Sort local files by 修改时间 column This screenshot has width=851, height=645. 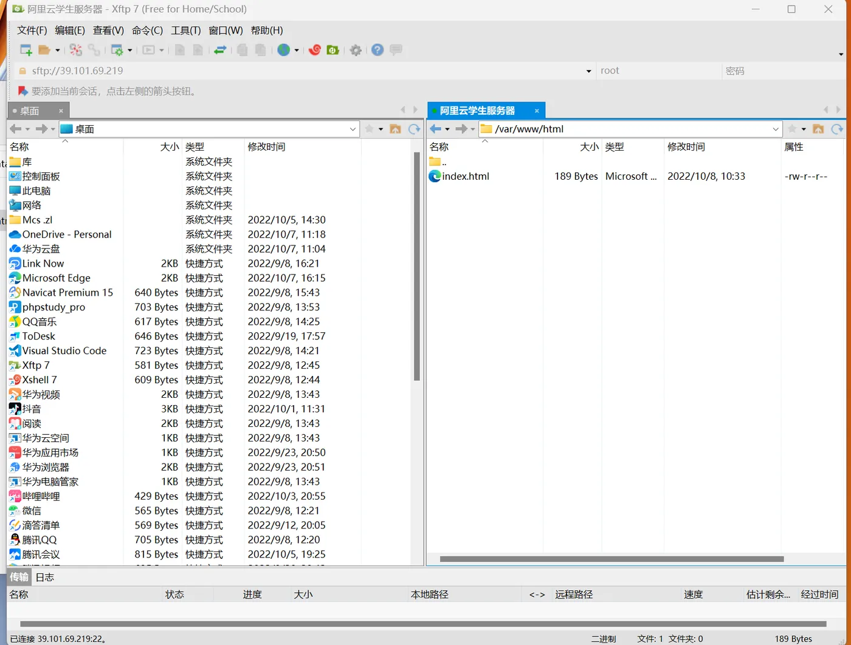click(x=302, y=147)
